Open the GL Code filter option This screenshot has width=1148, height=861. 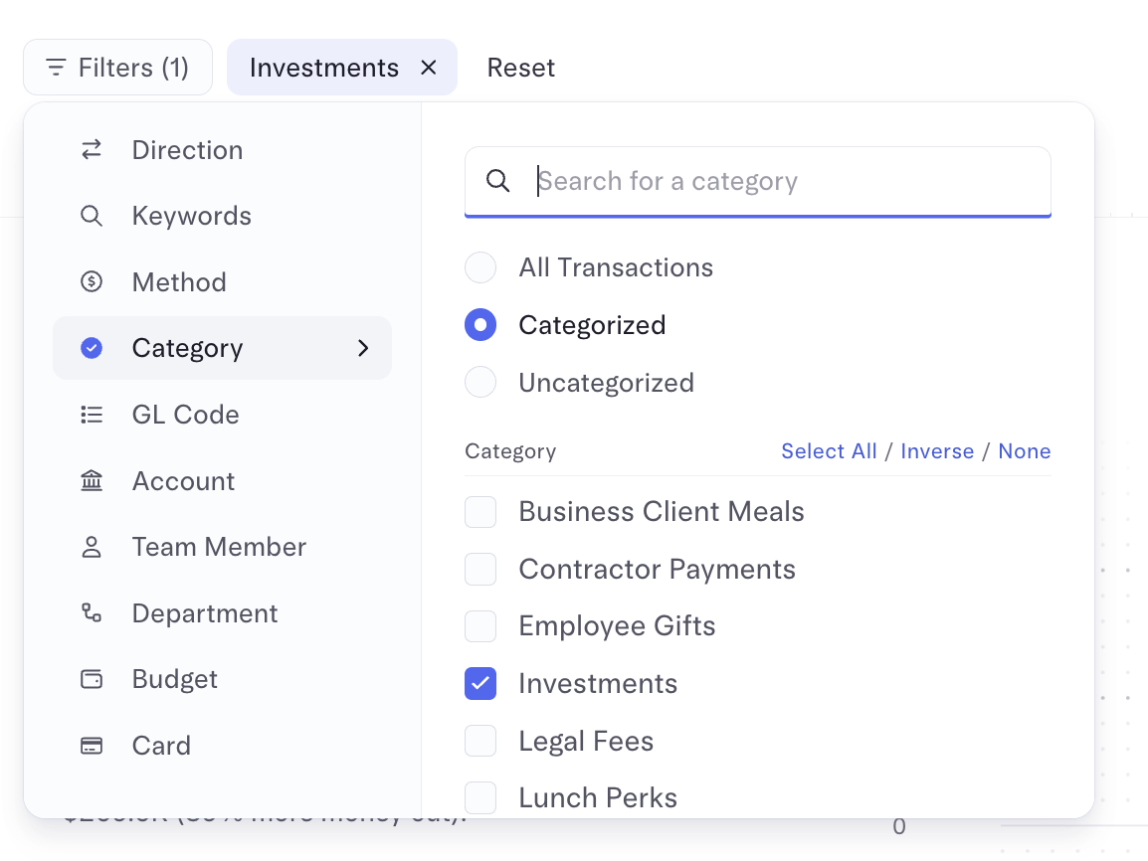point(222,415)
